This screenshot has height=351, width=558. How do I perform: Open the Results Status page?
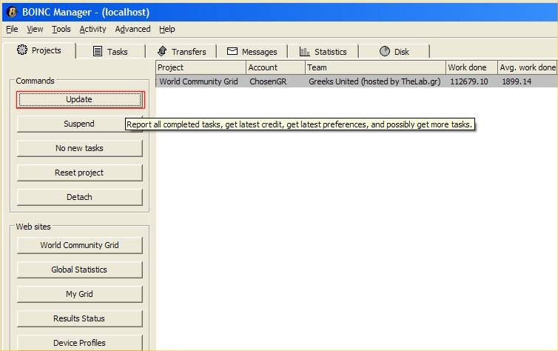[x=79, y=318]
